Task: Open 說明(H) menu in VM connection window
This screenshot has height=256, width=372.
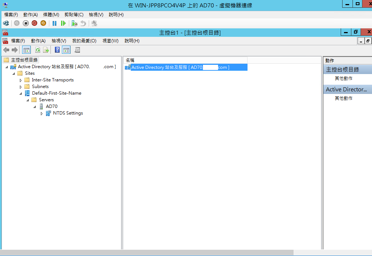Action: click(x=116, y=15)
